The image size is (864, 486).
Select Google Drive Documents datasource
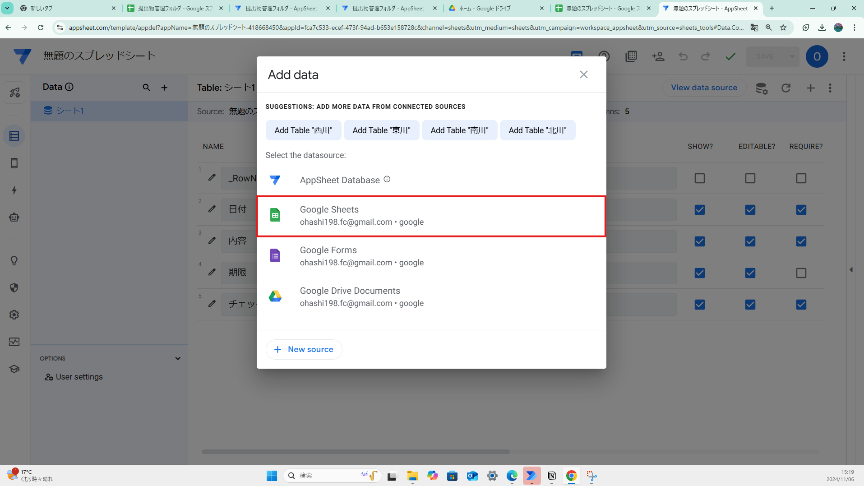tap(431, 297)
